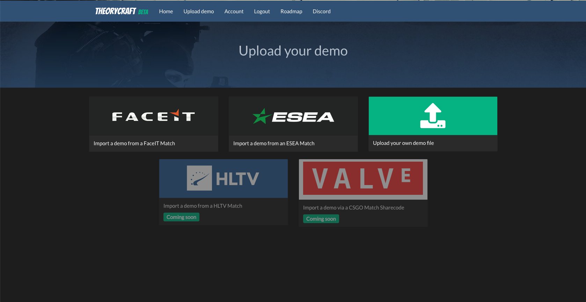Click the ESEA logo card image

293,116
